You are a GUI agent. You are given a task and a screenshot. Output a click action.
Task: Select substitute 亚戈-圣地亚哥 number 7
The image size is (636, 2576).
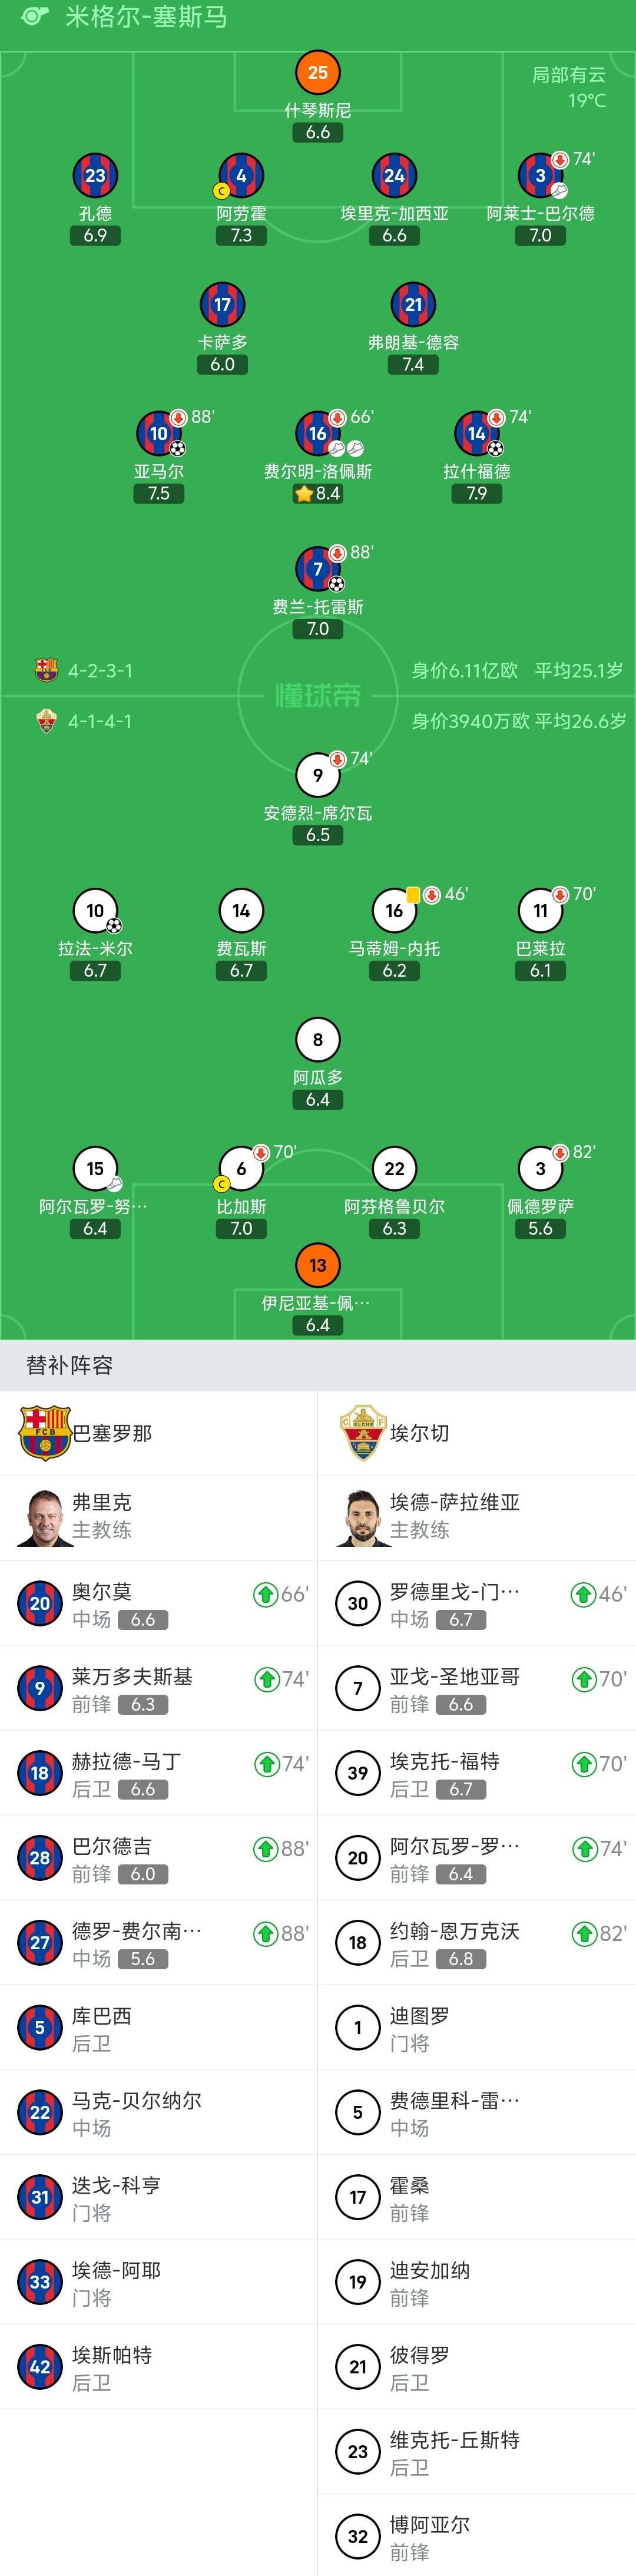point(476,1689)
